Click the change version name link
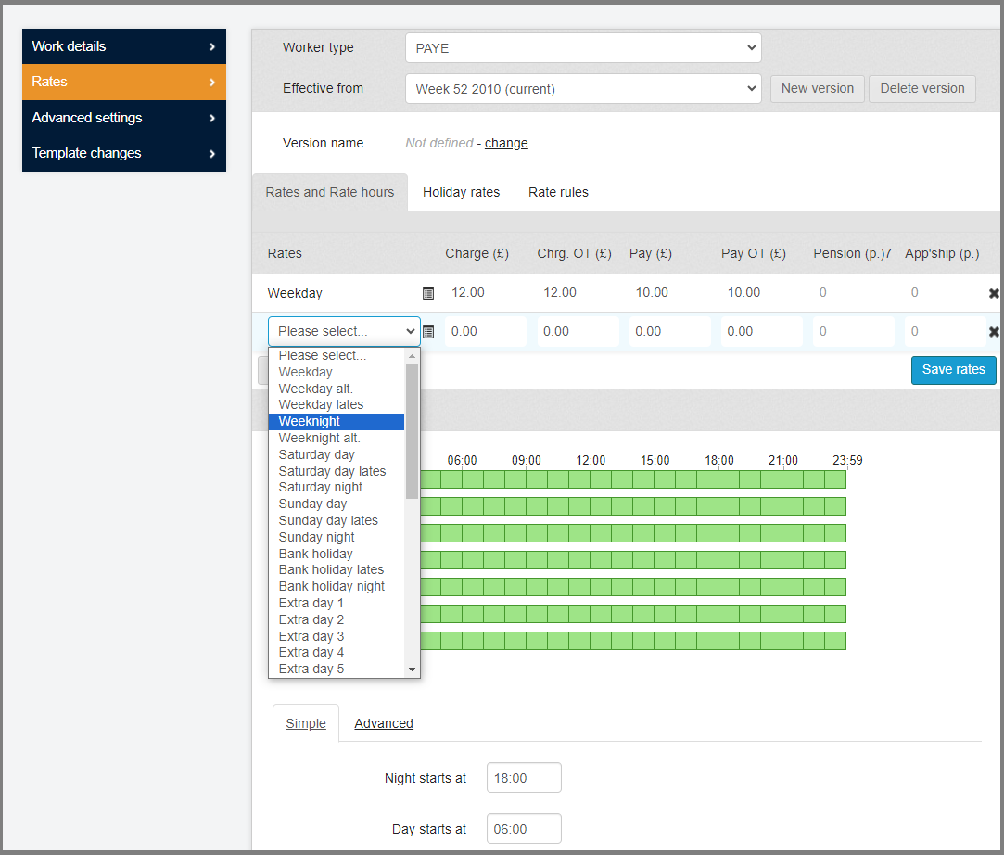1004x855 pixels. 506,143
